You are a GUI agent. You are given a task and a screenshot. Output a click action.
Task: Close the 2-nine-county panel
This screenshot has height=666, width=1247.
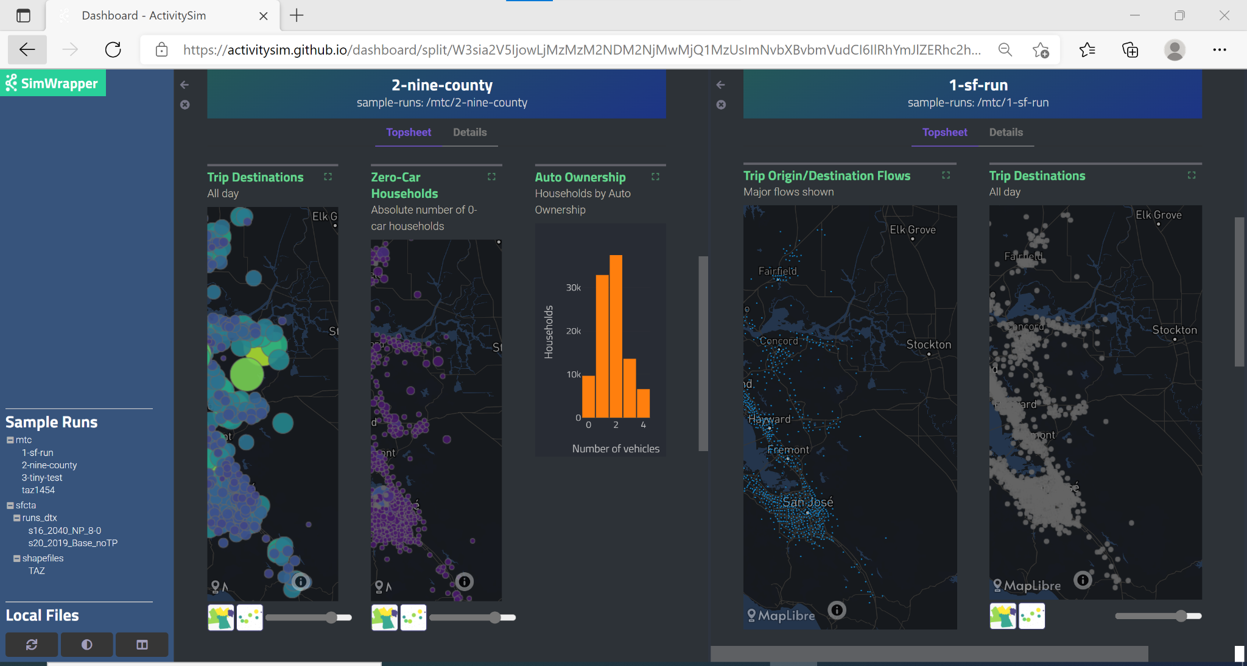[x=185, y=105]
